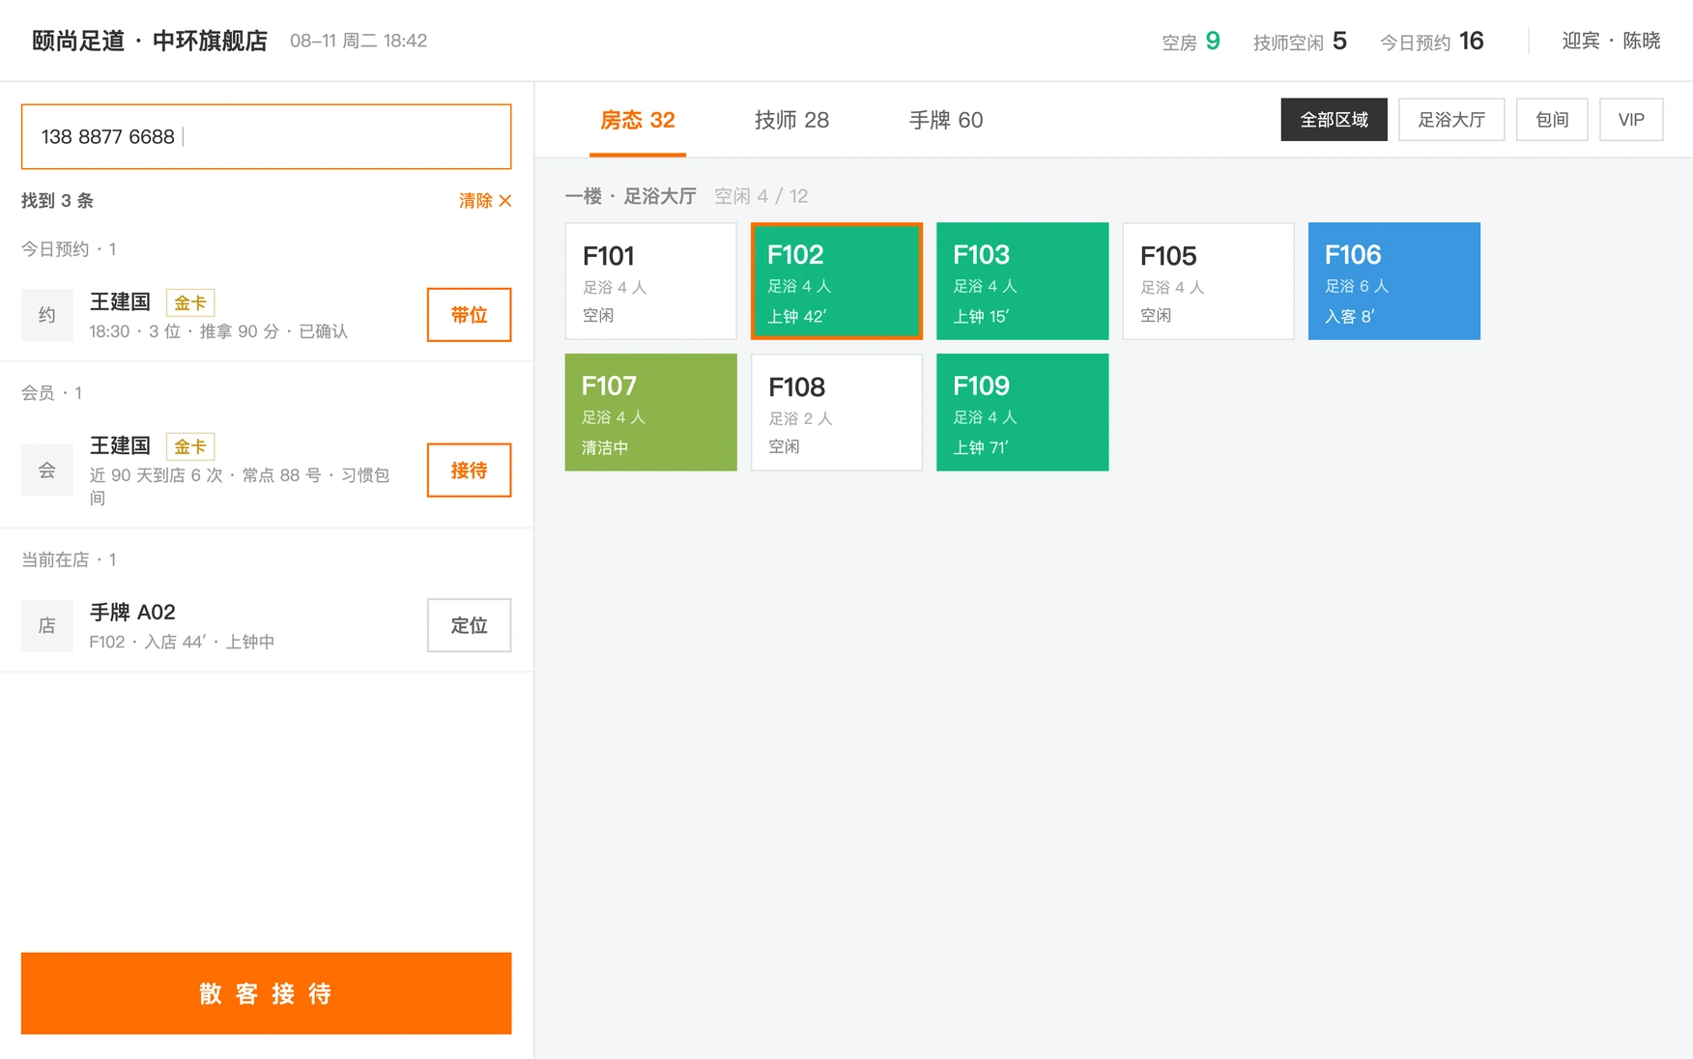Image resolution: width=1693 pixels, height=1059 pixels.
Task: Click the 今日预约 16 counter
Action: (x=1432, y=42)
